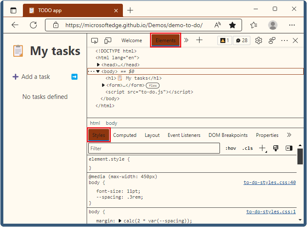The width and height of the screenshot is (307, 227).
Task: Click the address bar URL
Action: click(x=134, y=25)
